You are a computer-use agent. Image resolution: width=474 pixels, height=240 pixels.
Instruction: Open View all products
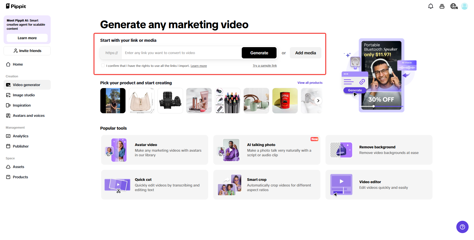point(310,82)
